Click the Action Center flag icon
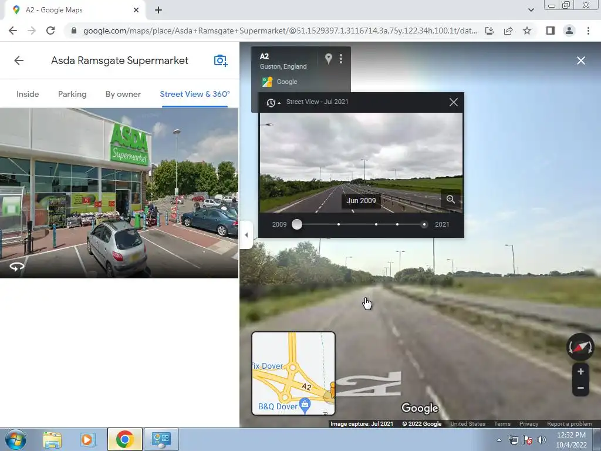The width and height of the screenshot is (601, 451). click(x=528, y=440)
